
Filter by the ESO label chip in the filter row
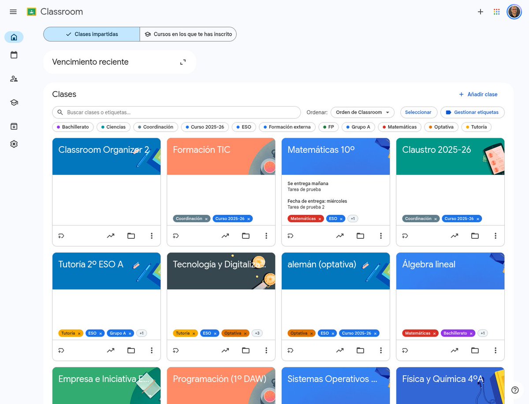(244, 127)
